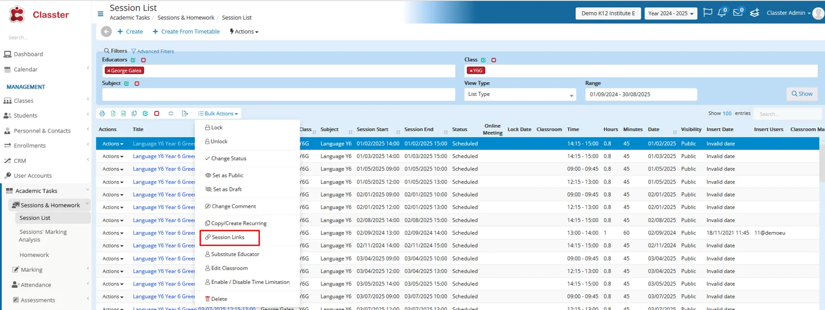The width and height of the screenshot is (825, 310).
Task: Select all Classes with green check
Action: tap(483, 60)
